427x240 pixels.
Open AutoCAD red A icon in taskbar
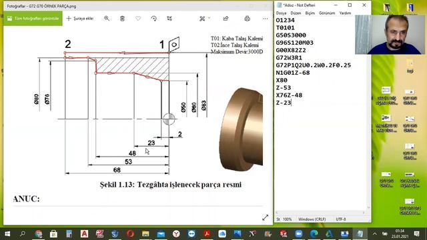coord(85,233)
